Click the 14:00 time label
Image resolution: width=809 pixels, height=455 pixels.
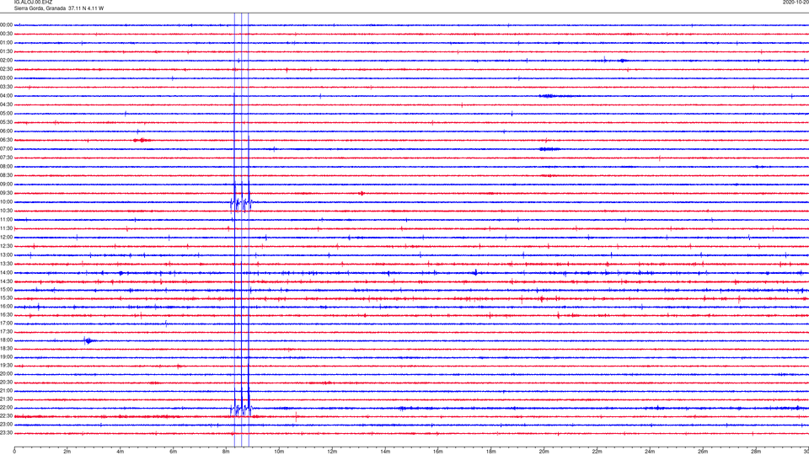point(6,273)
